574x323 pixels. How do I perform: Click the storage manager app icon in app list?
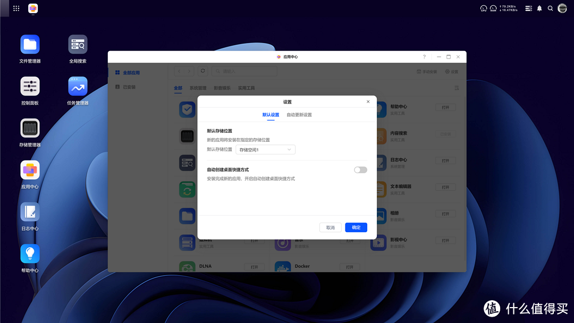187,136
